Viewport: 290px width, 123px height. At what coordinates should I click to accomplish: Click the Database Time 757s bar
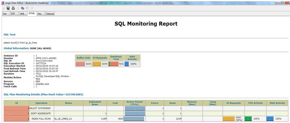tap(113, 64)
